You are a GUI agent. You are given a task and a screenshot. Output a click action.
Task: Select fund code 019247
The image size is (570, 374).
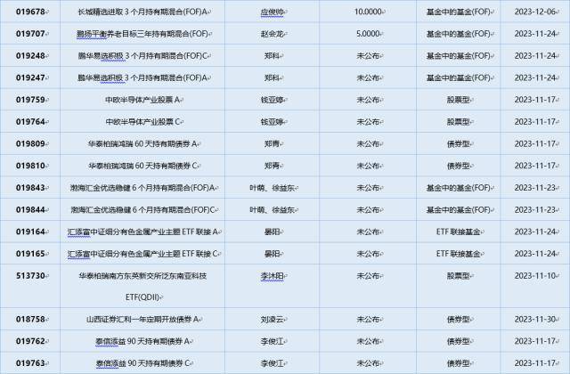point(30,77)
